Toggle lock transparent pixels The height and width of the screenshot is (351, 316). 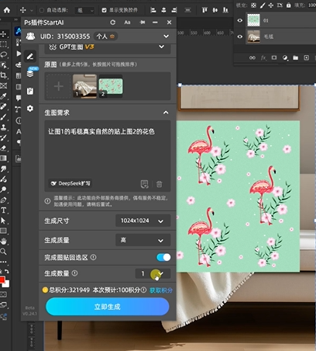253,5
